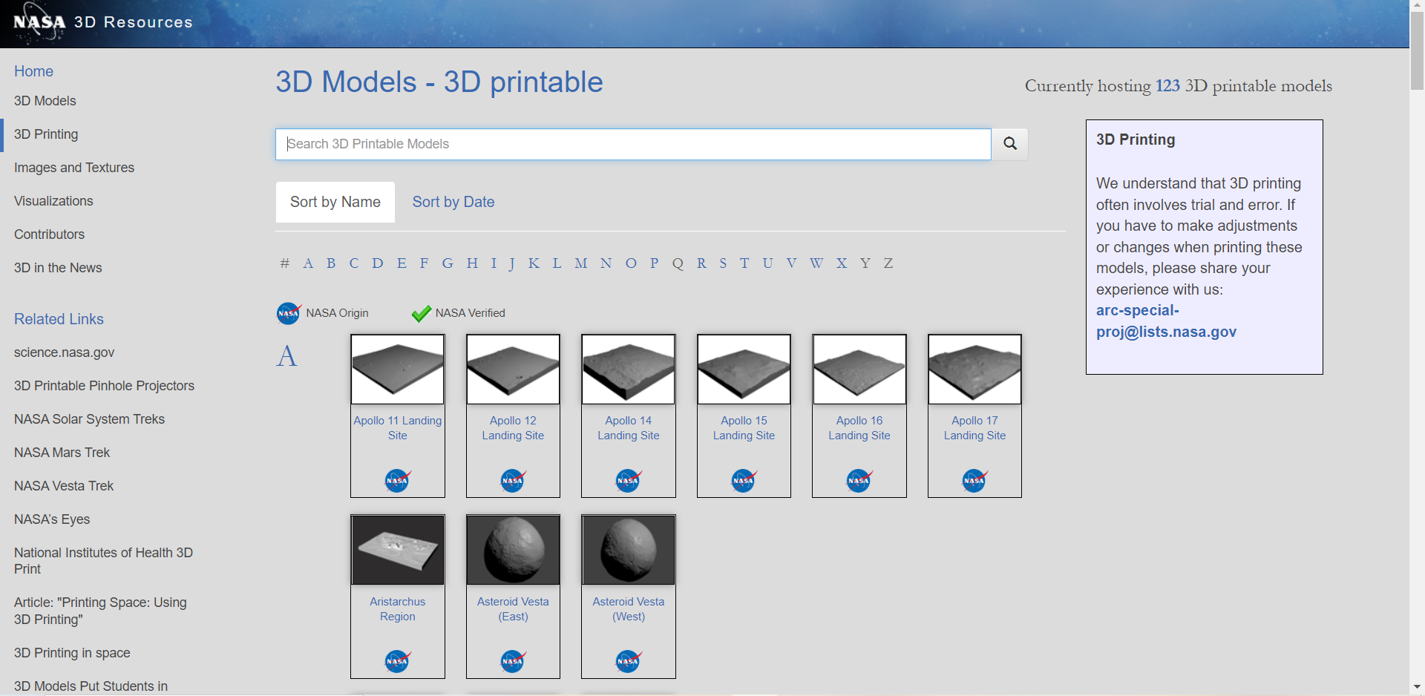1425x696 pixels.
Task: Open NASA Mars Trek link
Action: tap(62, 453)
